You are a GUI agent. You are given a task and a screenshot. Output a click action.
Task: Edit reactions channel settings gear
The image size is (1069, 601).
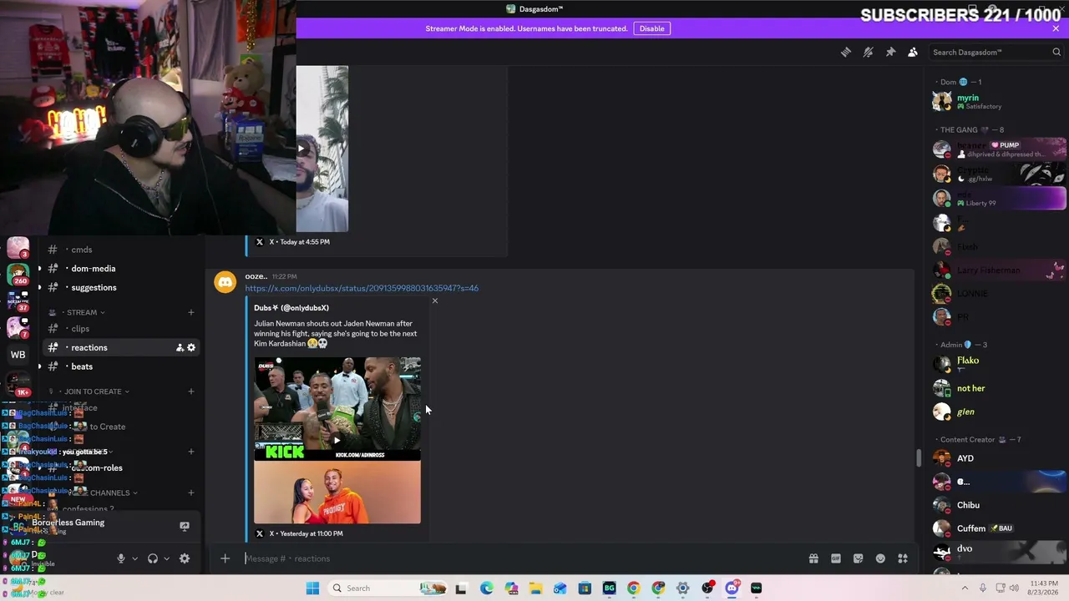pos(191,347)
